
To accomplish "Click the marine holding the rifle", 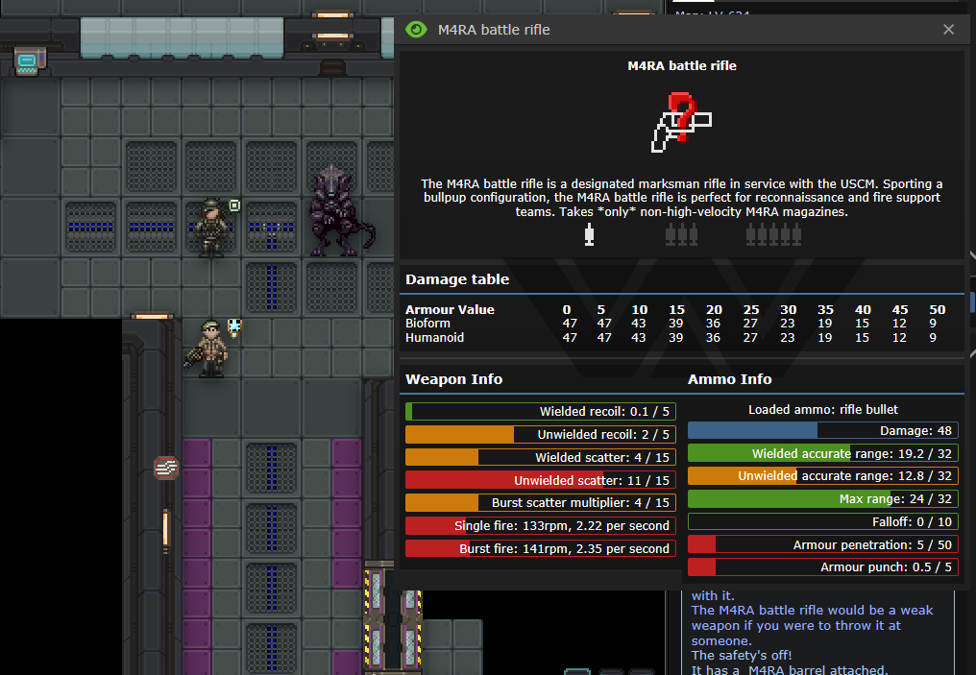I will click(209, 348).
